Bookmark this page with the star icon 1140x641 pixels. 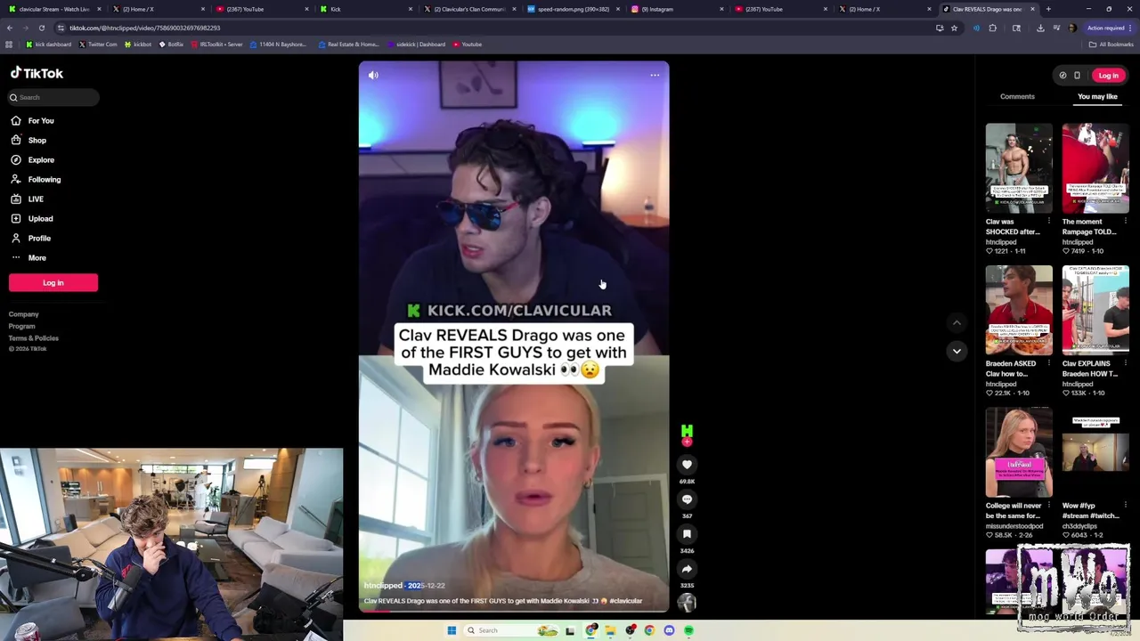(x=954, y=28)
